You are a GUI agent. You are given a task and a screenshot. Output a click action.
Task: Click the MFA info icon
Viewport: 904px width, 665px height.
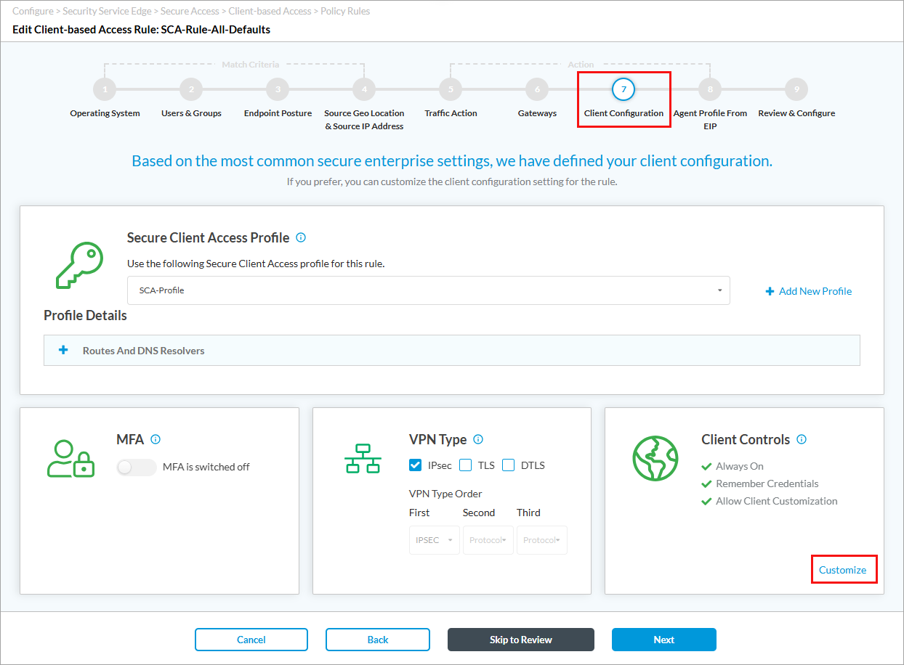[156, 439]
